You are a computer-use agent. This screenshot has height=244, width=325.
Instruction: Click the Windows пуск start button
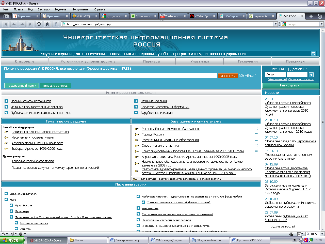[x=12, y=240]
